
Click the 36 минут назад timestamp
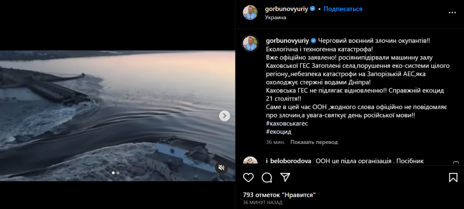click(x=263, y=202)
